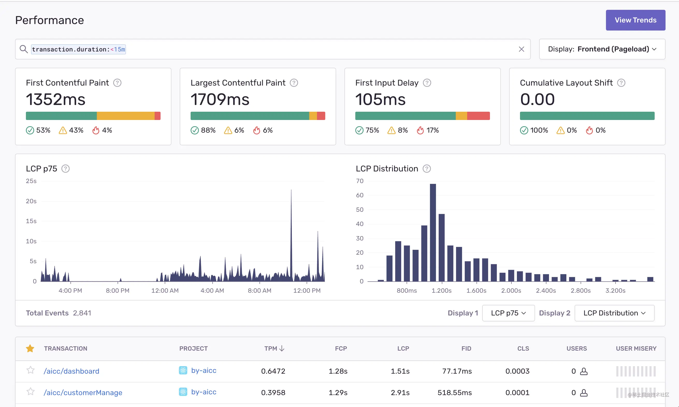This screenshot has width=679, height=407.
Task: Click the First Input Delay distribution bar
Action: (x=422, y=116)
